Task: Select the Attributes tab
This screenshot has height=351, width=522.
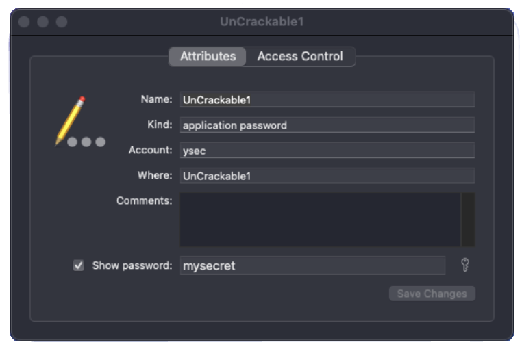Action: 208,57
